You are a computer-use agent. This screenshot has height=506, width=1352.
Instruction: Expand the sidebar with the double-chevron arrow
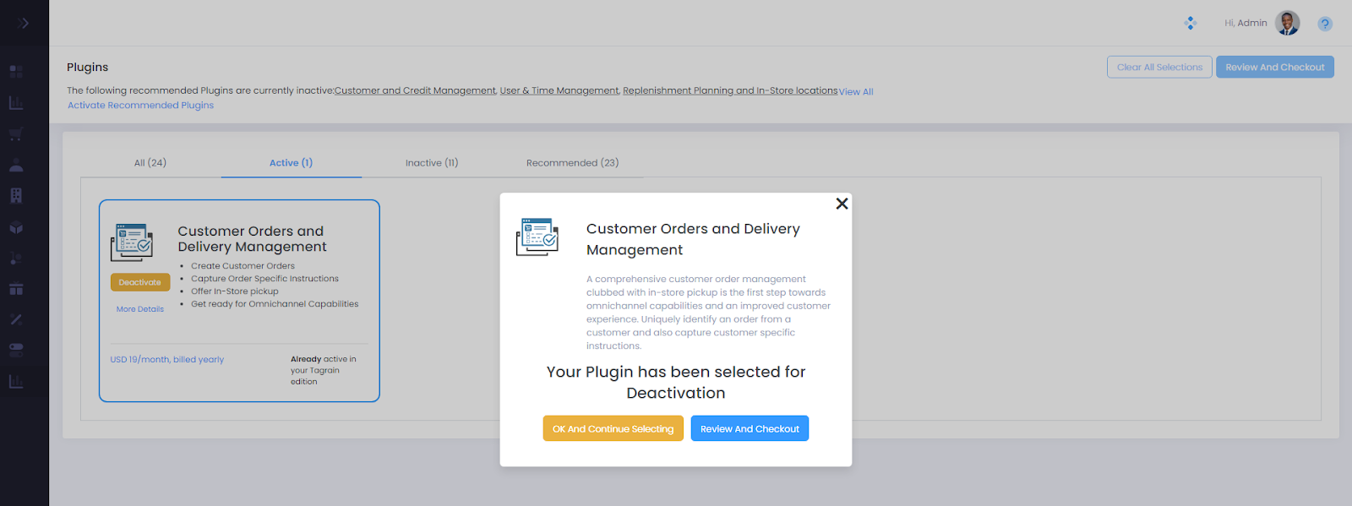[x=24, y=23]
